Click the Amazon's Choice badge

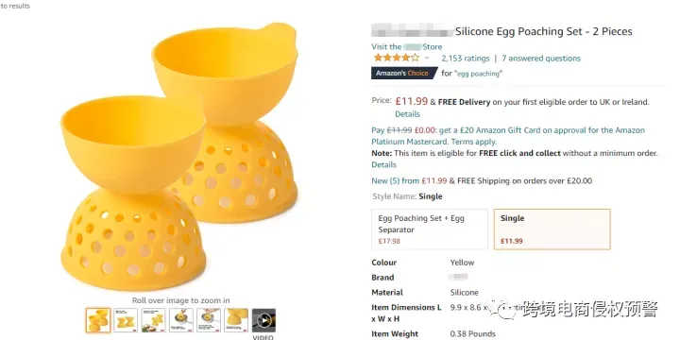click(404, 73)
